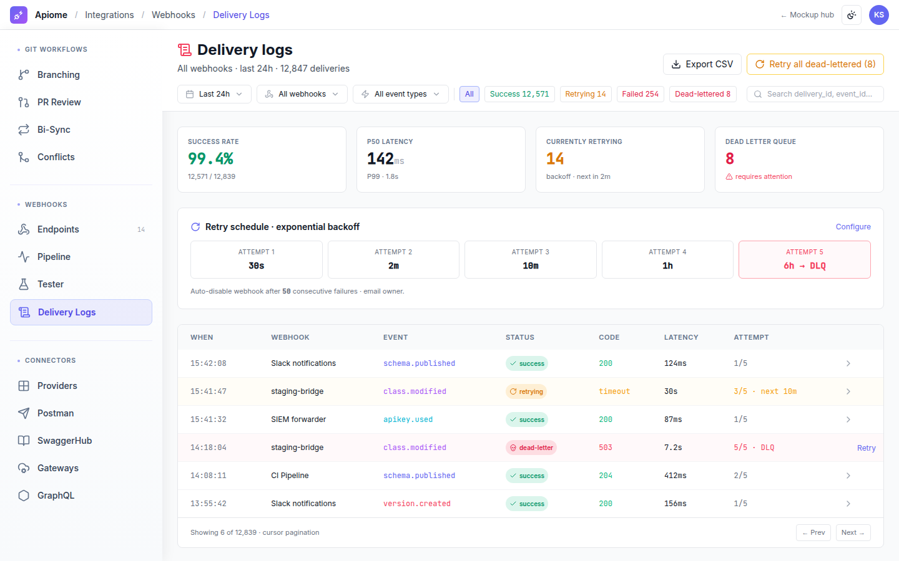
Task: Click the Bi-Sync arrows icon
Action: [x=24, y=130]
